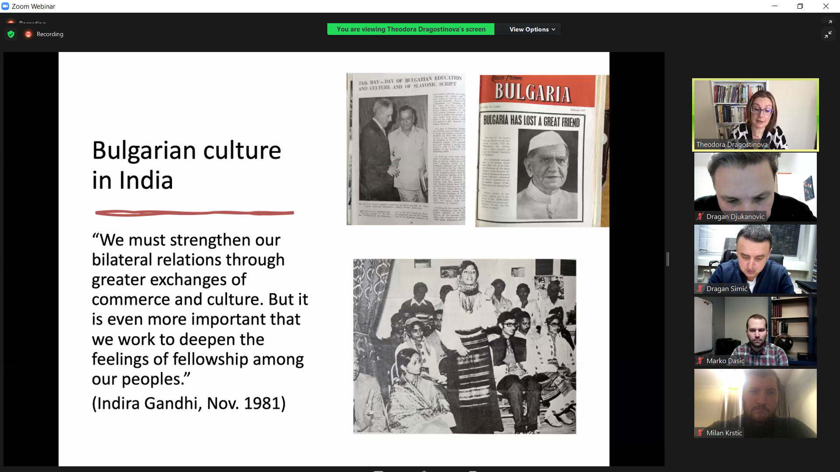Select Dragan Simić's video thumbnail
The image size is (840, 472).
[755, 259]
